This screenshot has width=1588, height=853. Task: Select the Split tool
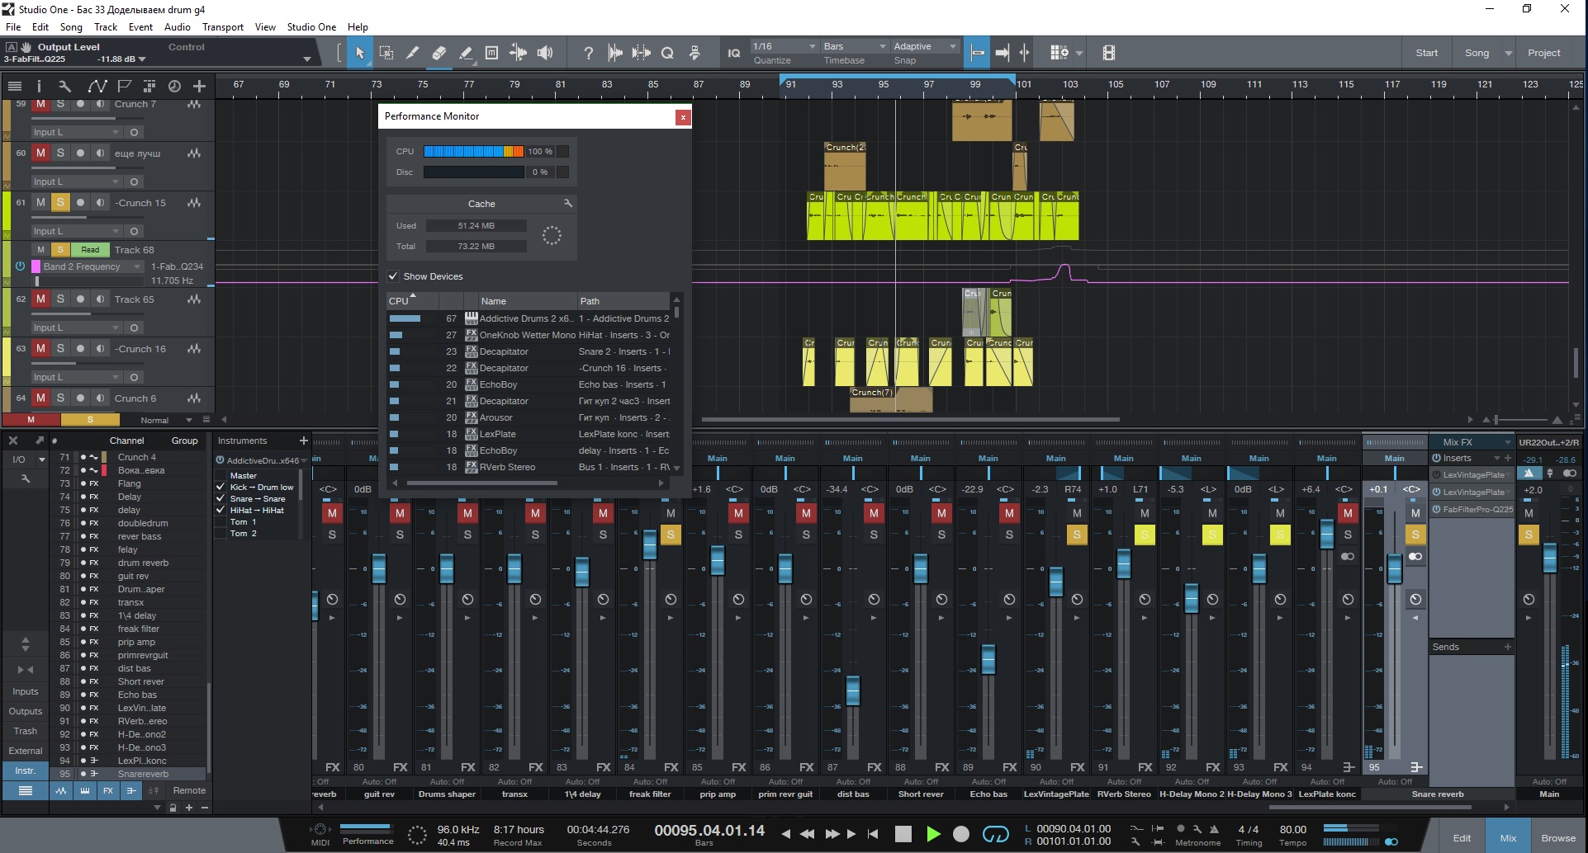[x=412, y=53]
